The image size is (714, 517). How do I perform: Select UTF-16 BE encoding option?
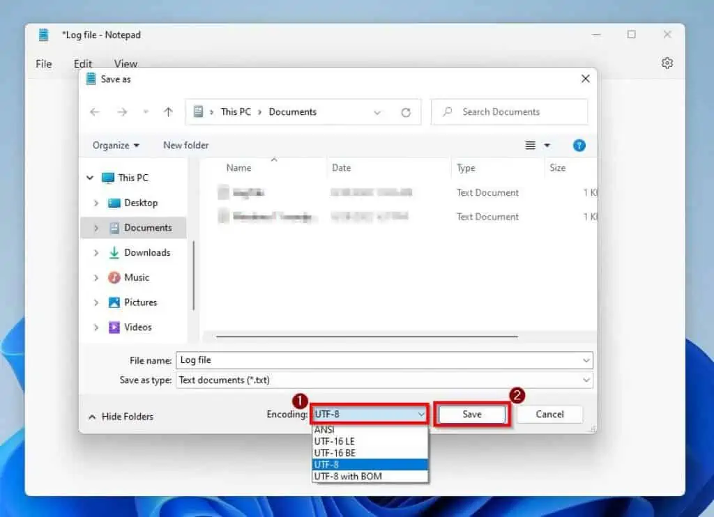tap(370, 453)
